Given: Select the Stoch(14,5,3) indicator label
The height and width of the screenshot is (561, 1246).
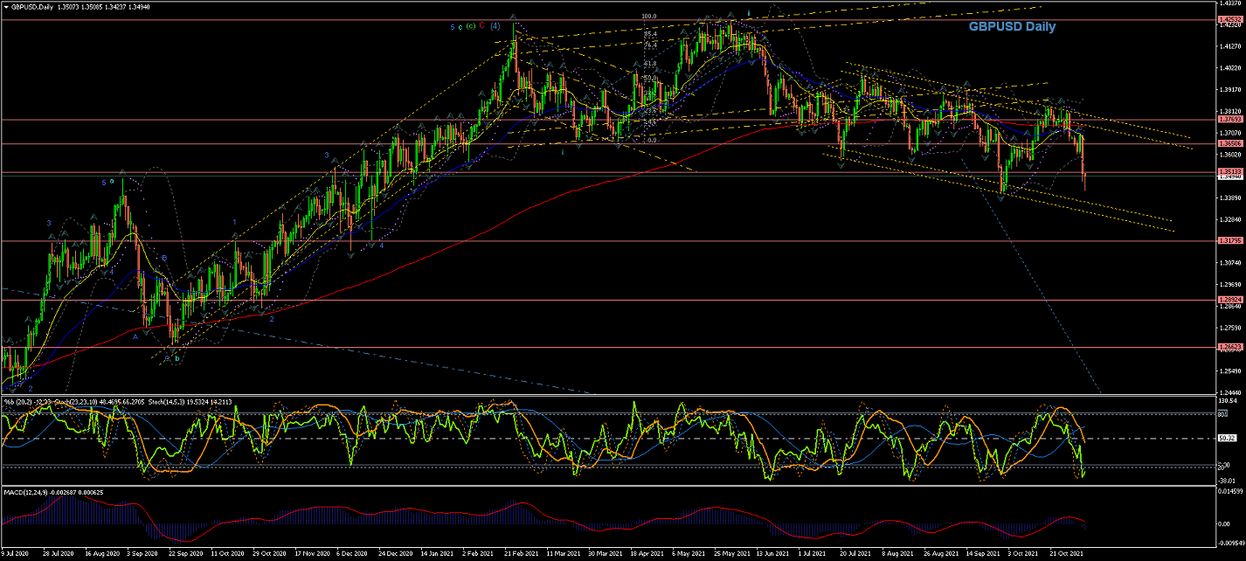Looking at the screenshot, I should tap(165, 401).
